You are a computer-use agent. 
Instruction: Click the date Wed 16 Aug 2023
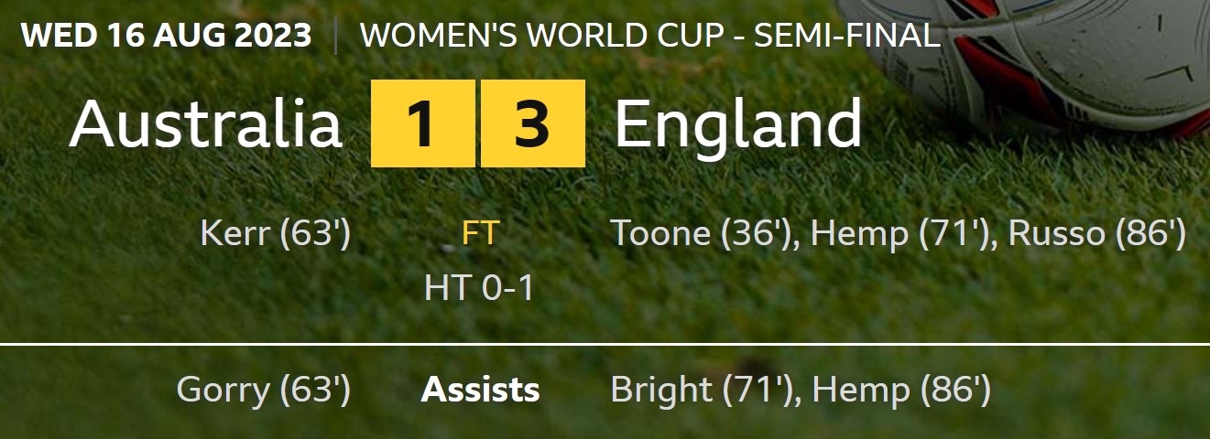click(166, 36)
